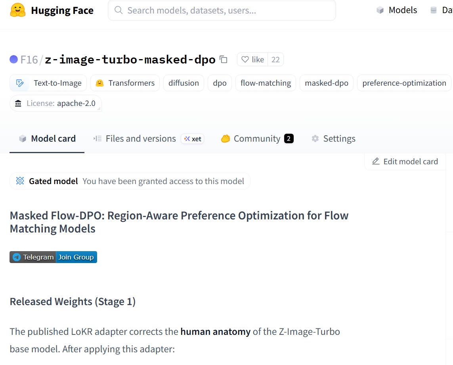Click granted access notice text

pos(163,181)
